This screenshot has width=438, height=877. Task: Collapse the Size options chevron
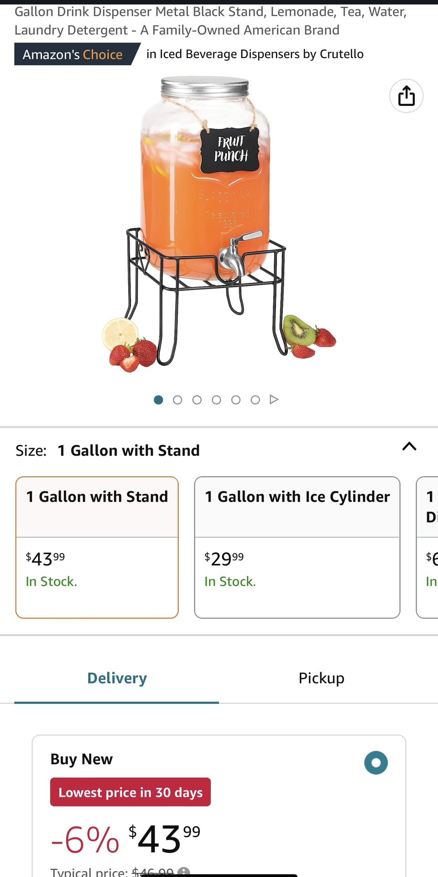tap(409, 447)
